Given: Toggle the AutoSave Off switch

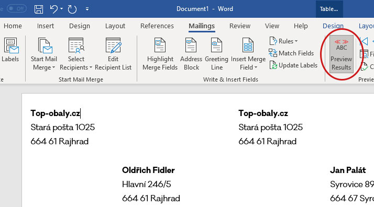Looking at the screenshot, I should tap(16, 9).
